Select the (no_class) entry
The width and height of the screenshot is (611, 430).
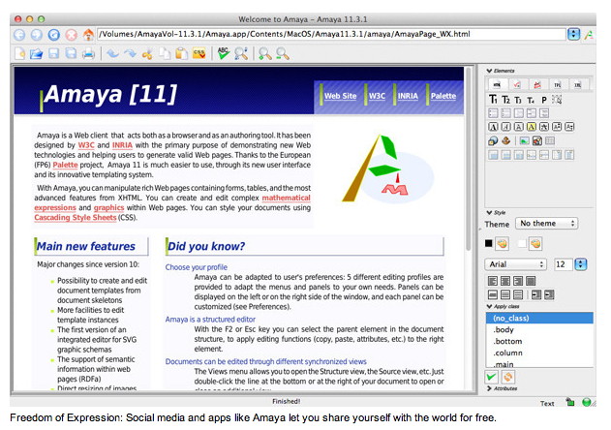[539, 318]
